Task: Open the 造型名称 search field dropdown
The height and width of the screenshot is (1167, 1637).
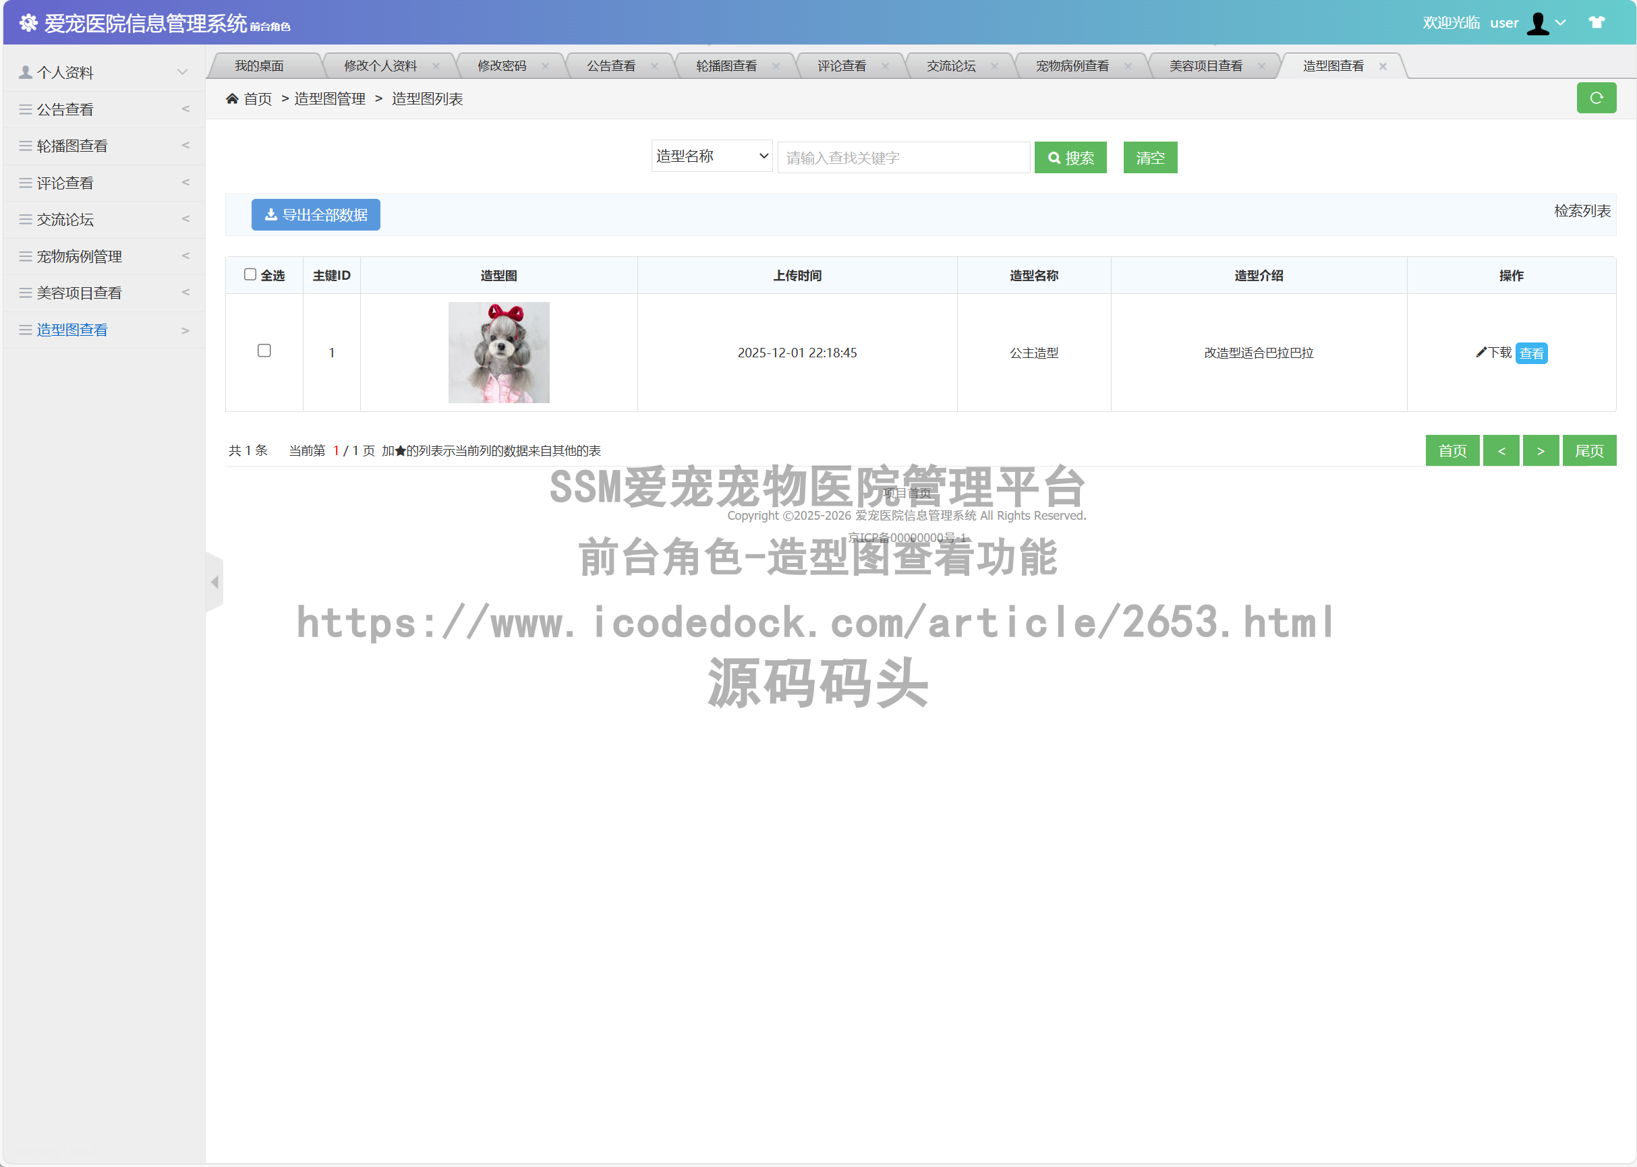Action: [711, 156]
